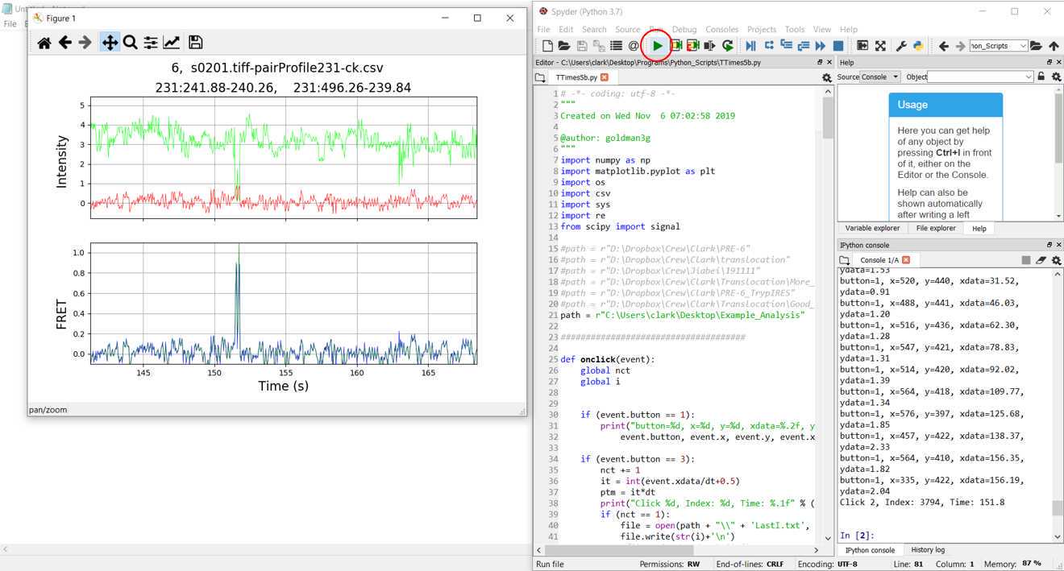The image size is (1064, 571).
Task: Browse console tabs with folder icon
Action: click(845, 260)
